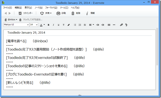This screenshot has width=161, height=98.
Task: Toggle bold formatting
Action: point(48,25)
